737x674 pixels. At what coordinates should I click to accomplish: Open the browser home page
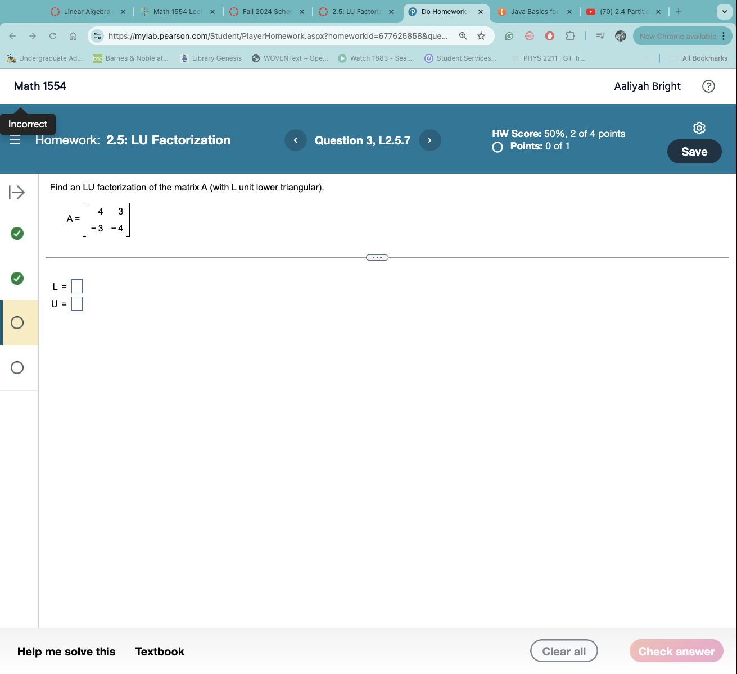(73, 36)
